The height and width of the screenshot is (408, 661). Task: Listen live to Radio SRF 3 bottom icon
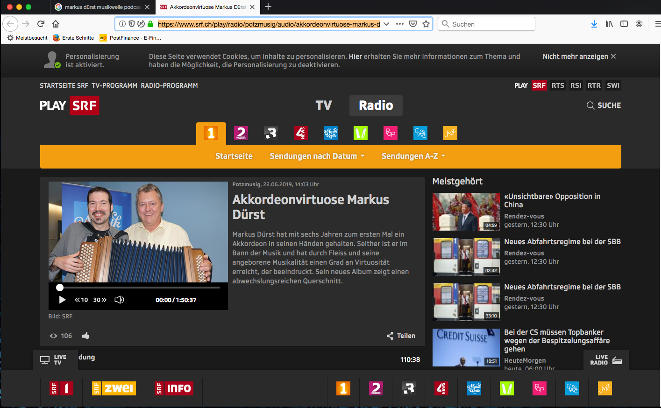pos(409,388)
